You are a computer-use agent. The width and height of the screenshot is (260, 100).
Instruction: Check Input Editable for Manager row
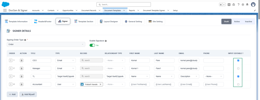pos(238,68)
